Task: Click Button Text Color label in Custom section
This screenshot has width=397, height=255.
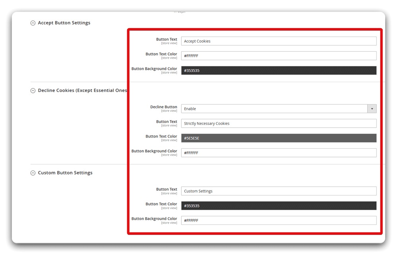Action: (x=161, y=204)
